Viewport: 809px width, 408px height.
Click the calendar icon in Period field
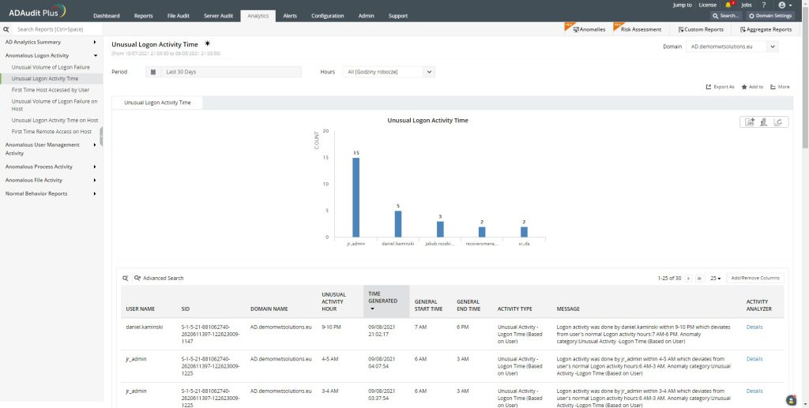pos(153,72)
